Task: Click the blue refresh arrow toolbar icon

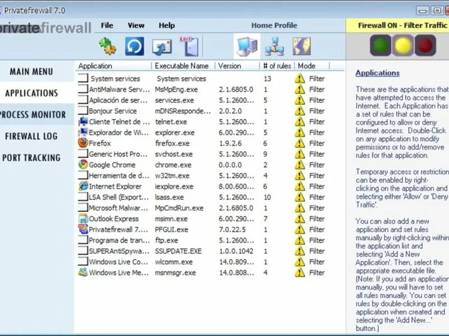Action: [134, 46]
